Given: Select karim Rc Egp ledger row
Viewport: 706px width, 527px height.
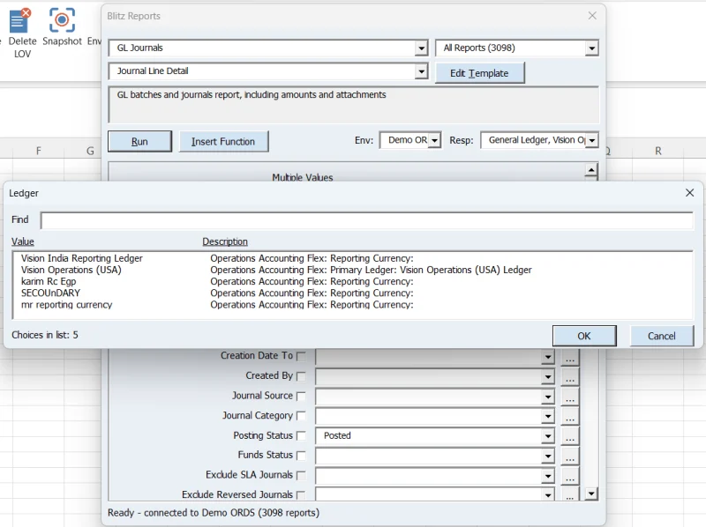Looking at the screenshot, I should [x=352, y=281].
